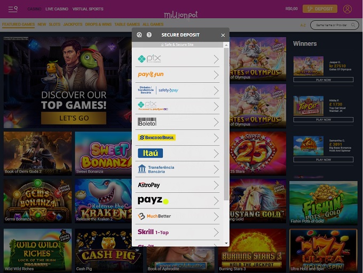
Task: Open the live chat support icon
Action: point(139,35)
